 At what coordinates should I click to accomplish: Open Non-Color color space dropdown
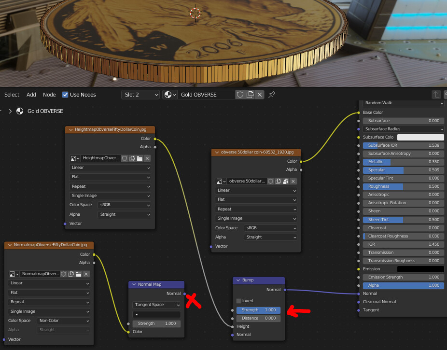[63, 321]
